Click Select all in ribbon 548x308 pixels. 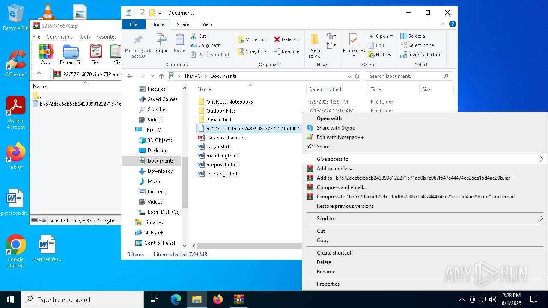(x=414, y=36)
